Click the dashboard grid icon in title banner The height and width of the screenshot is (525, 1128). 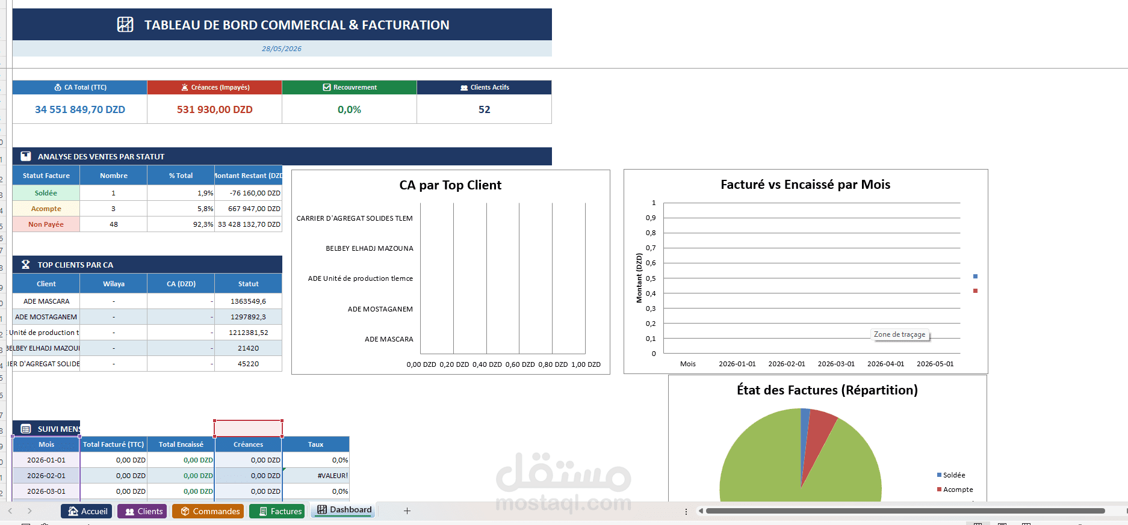click(x=125, y=25)
